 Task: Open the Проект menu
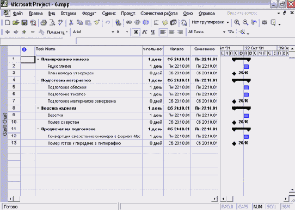[x=128, y=14]
